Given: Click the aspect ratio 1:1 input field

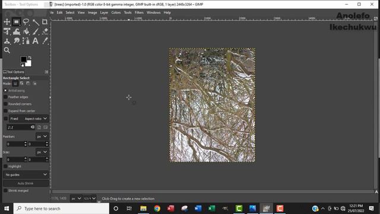Looking at the screenshot, I should pyautogui.click(x=19, y=127).
